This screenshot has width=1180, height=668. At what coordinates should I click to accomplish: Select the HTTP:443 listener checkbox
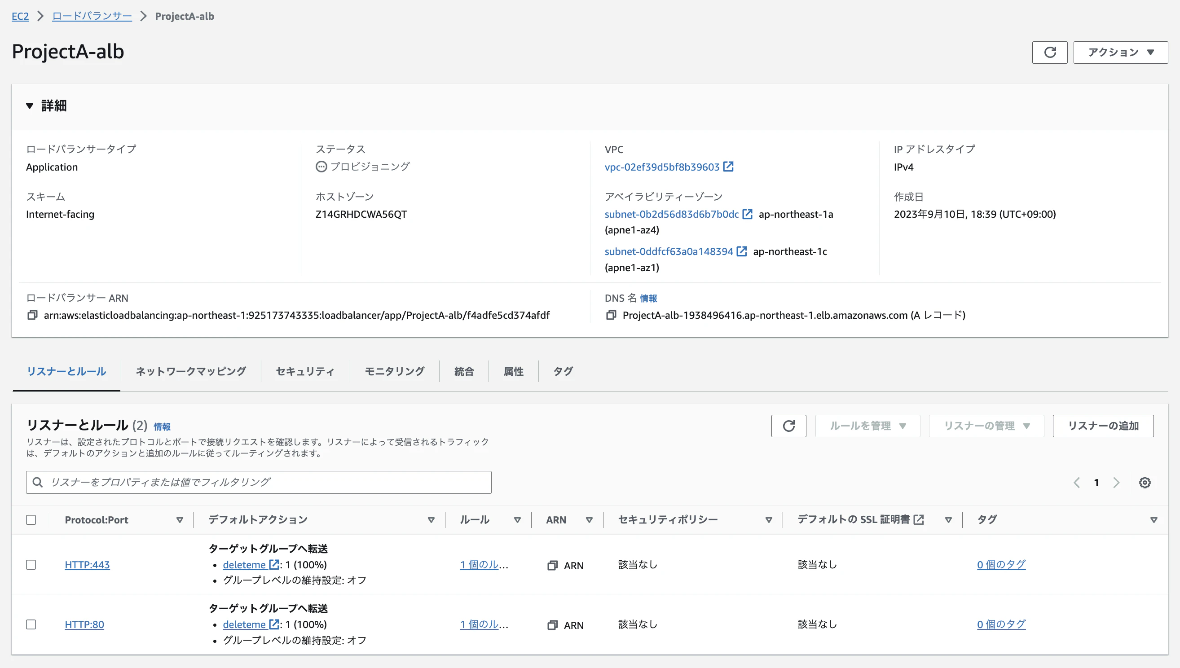click(x=31, y=565)
